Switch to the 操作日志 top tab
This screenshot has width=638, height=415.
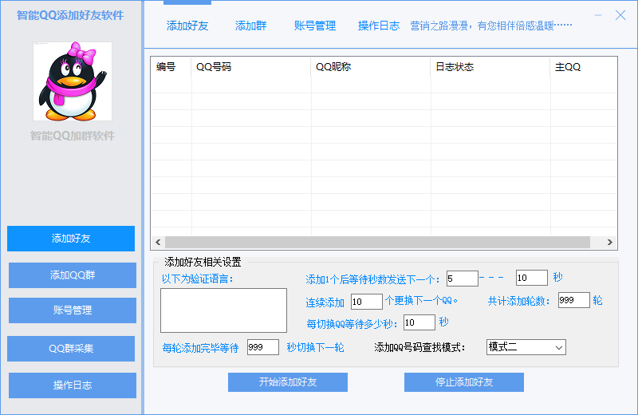pyautogui.click(x=379, y=26)
